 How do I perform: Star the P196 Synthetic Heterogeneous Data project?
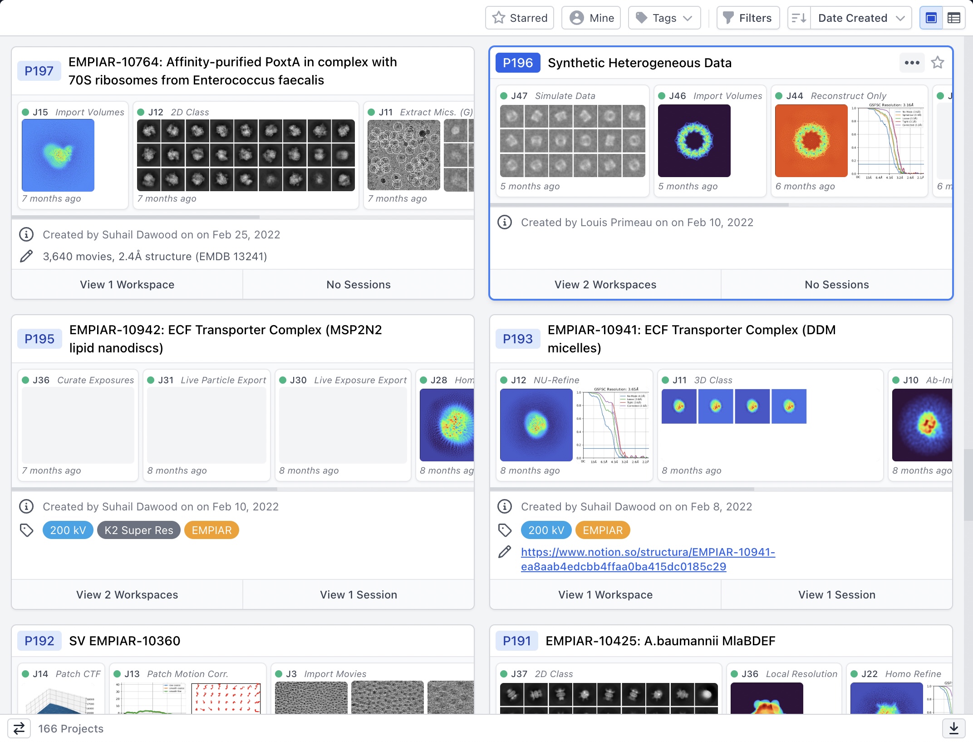pos(938,63)
